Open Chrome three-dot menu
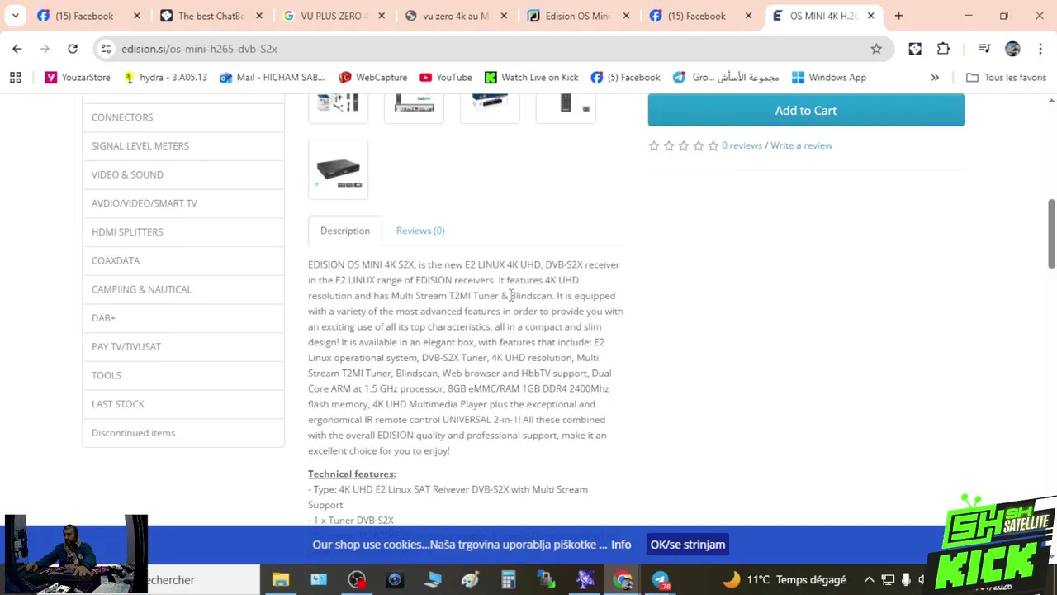 pos(1040,49)
